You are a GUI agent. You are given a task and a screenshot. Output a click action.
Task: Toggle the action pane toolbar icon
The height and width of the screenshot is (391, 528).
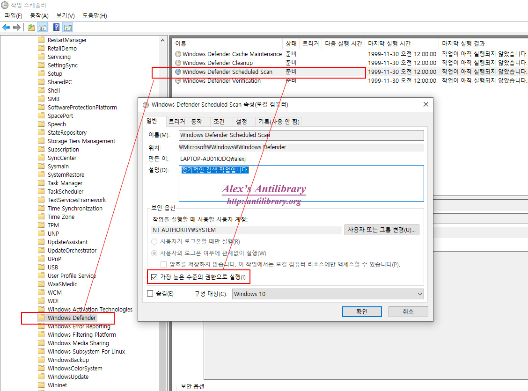point(68,27)
